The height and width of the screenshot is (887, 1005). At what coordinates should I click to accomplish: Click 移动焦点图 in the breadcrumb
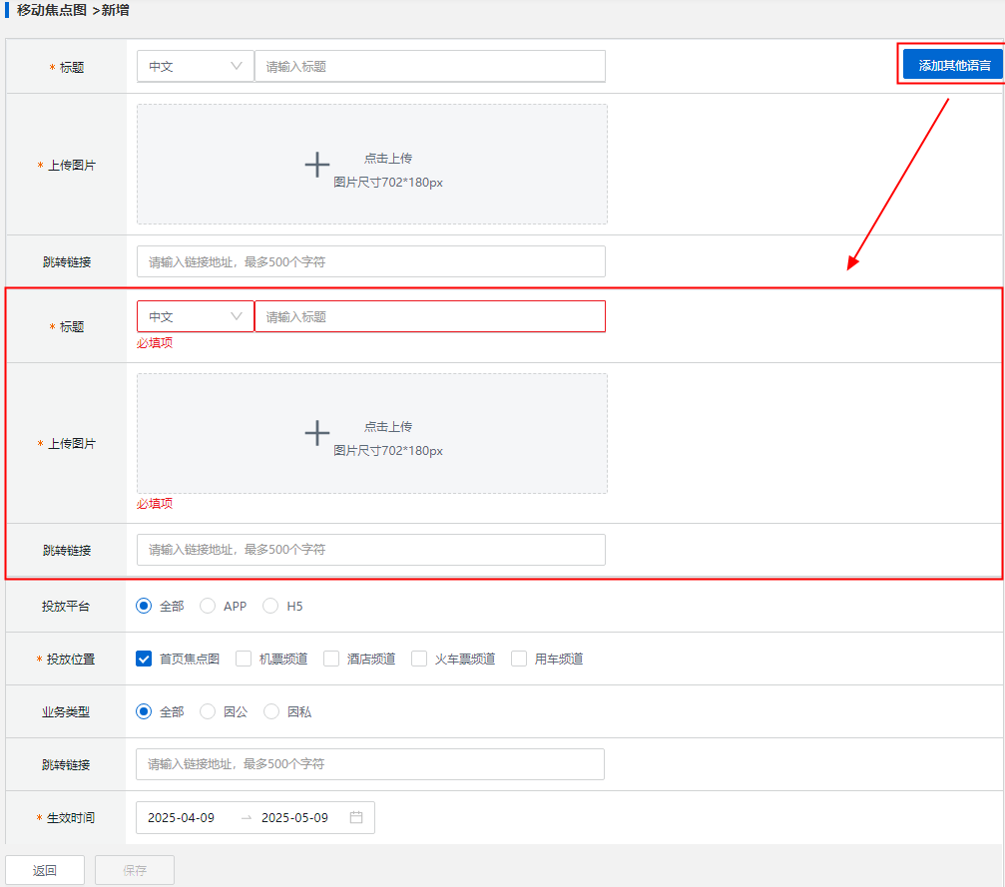click(51, 10)
